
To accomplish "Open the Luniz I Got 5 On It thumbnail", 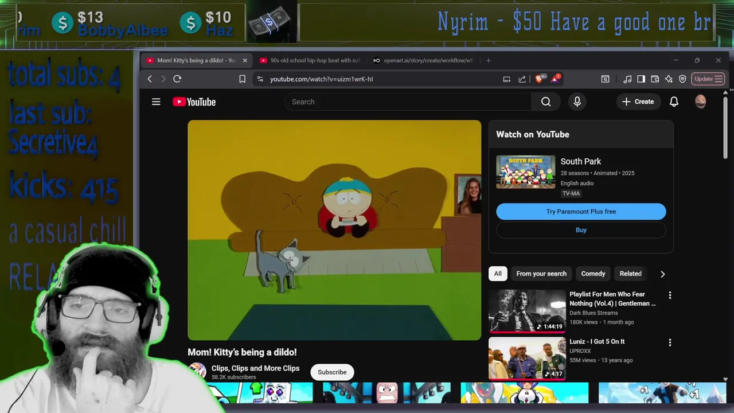I will click(x=527, y=359).
